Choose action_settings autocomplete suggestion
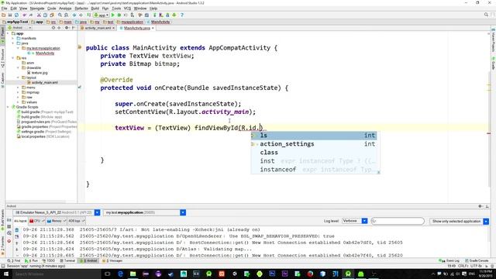Screen dimensions: 496x279 click(314, 144)
